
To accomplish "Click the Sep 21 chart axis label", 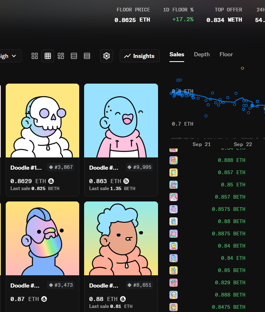I will [202, 144].
